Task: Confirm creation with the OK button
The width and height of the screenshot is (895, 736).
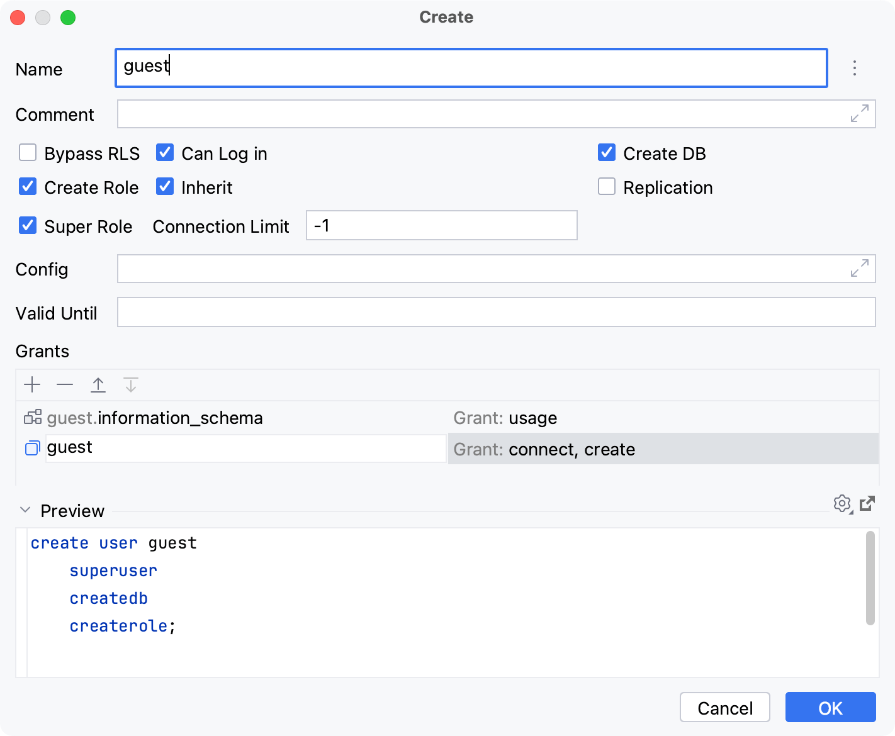Action: click(x=830, y=707)
